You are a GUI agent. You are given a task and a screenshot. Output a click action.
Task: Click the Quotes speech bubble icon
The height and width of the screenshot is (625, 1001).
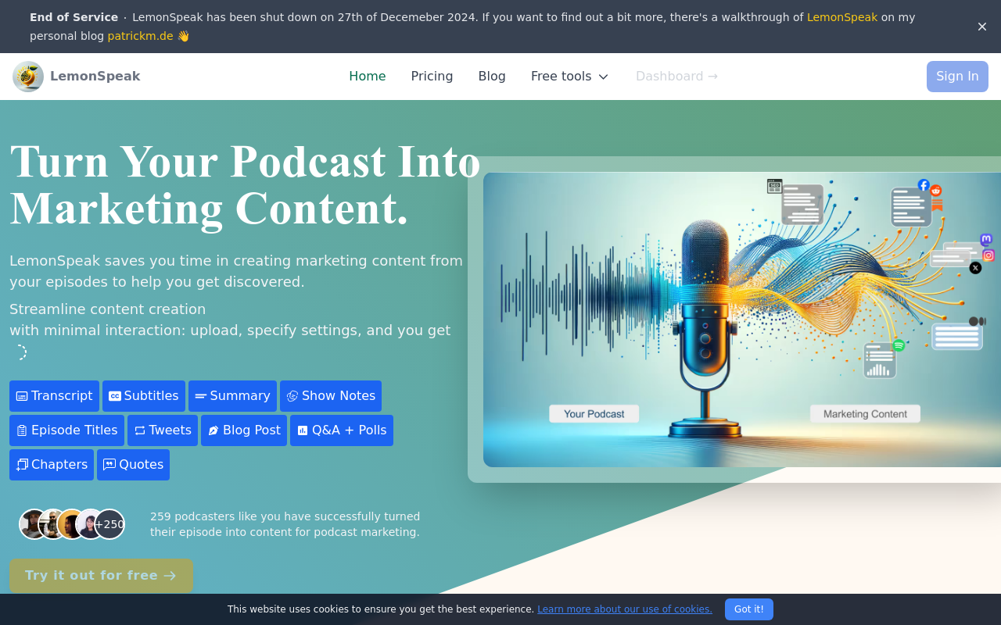coord(109,465)
